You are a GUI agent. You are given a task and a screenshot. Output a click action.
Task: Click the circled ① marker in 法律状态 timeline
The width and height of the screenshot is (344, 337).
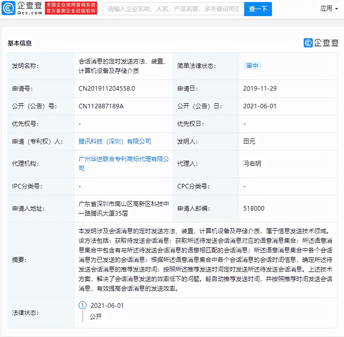point(82,306)
